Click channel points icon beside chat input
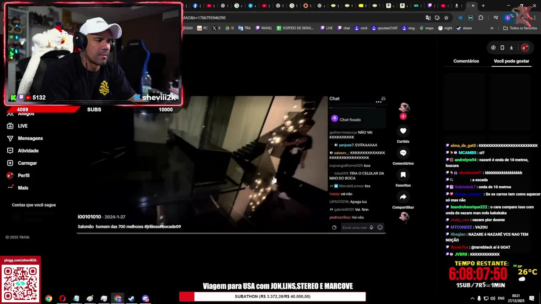The width and height of the screenshot is (541, 304). click(x=334, y=228)
